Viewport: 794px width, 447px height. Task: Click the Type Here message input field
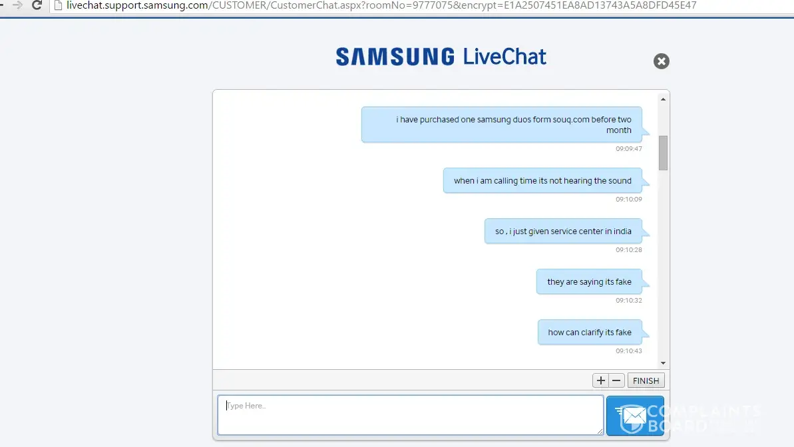click(x=411, y=415)
